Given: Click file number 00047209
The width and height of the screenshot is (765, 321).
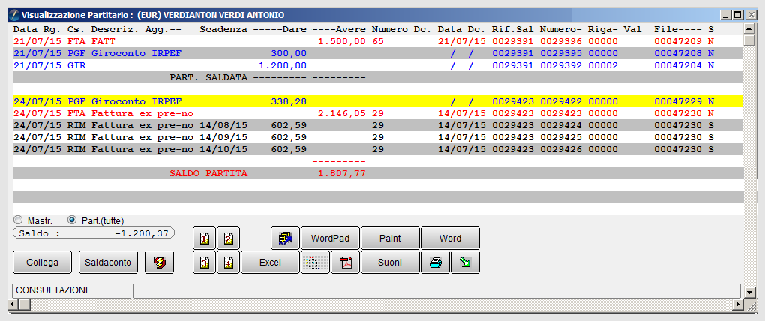Looking at the screenshot, I should click(x=678, y=41).
